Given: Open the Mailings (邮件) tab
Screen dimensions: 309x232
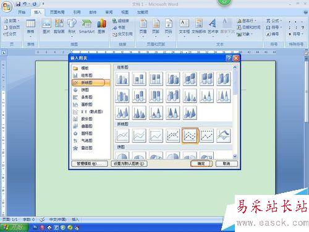Looking at the screenshot, I should 93,12.
